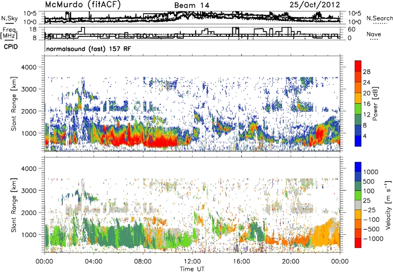Click the Power [dB] color bar label
This screenshot has width=393, height=272.
pyautogui.click(x=375, y=104)
